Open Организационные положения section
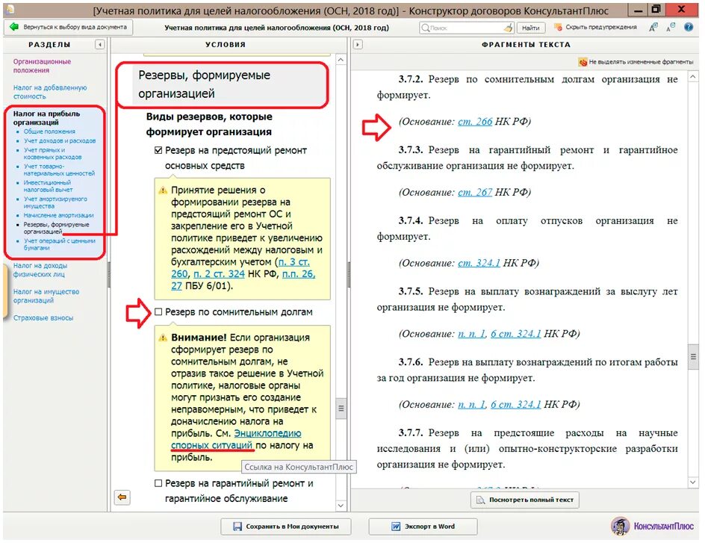This screenshot has height=543, width=705. [42, 66]
